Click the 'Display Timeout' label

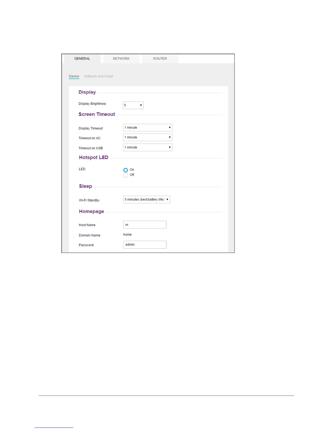pos(91,128)
